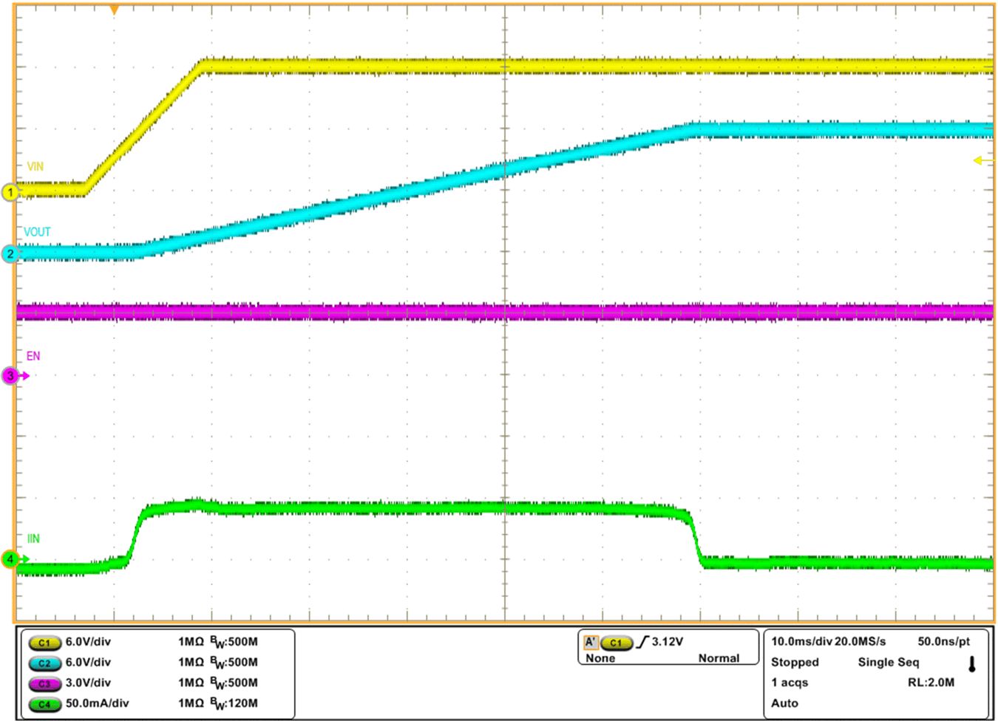
Task: Select the C4 channel badge
Action: pyautogui.click(x=44, y=703)
